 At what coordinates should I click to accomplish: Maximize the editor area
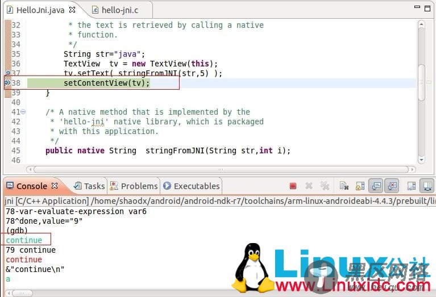click(427, 9)
